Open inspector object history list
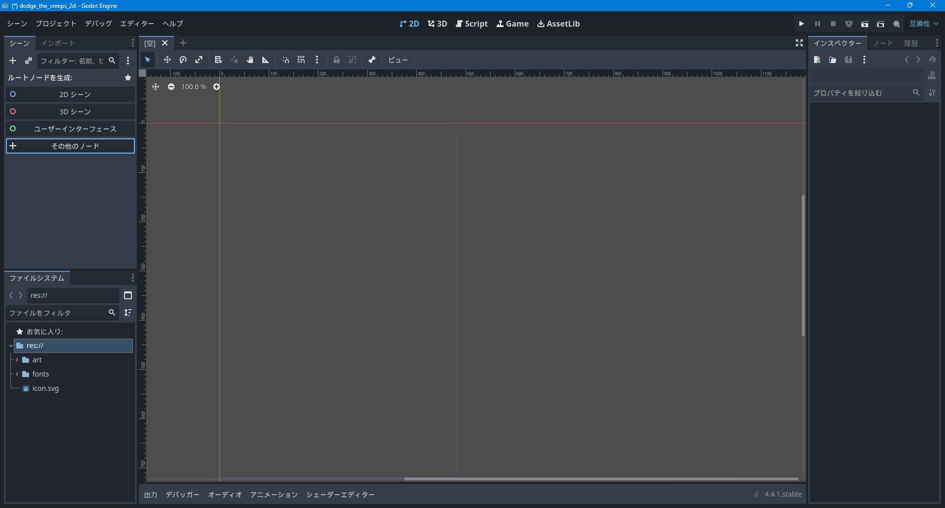Image resolution: width=945 pixels, height=508 pixels. tap(932, 60)
